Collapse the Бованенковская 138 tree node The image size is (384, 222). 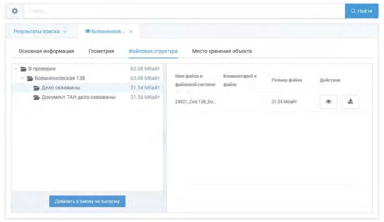coord(23,78)
